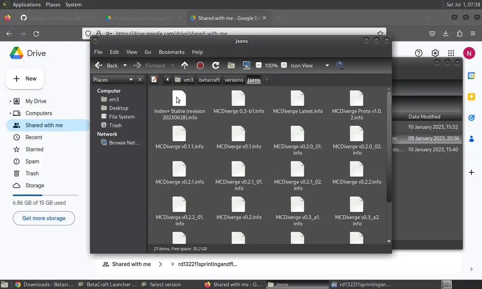Open the Back history dropdown arrow
The width and height of the screenshot is (482, 289).
[125, 65]
